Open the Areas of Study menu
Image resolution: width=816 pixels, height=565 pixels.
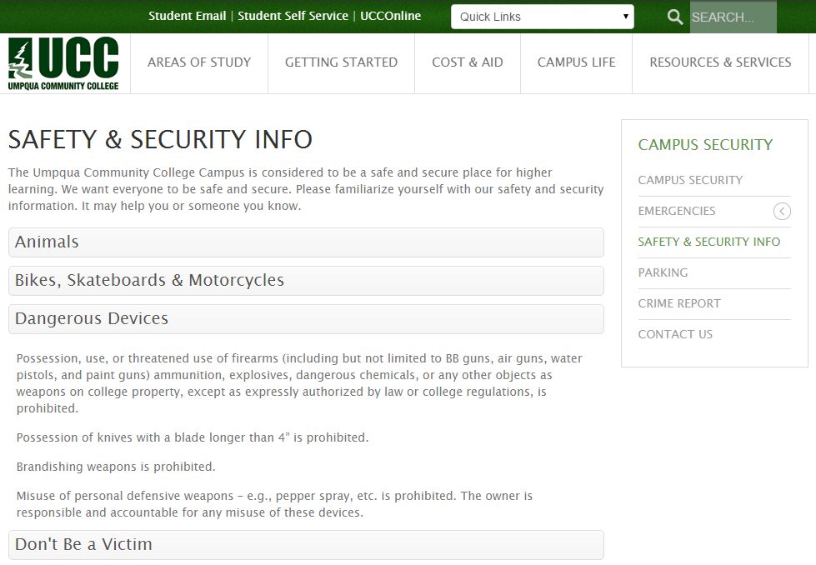point(199,62)
